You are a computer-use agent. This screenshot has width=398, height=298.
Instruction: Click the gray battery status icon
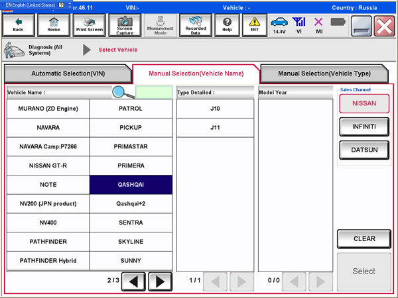pyautogui.click(x=338, y=22)
